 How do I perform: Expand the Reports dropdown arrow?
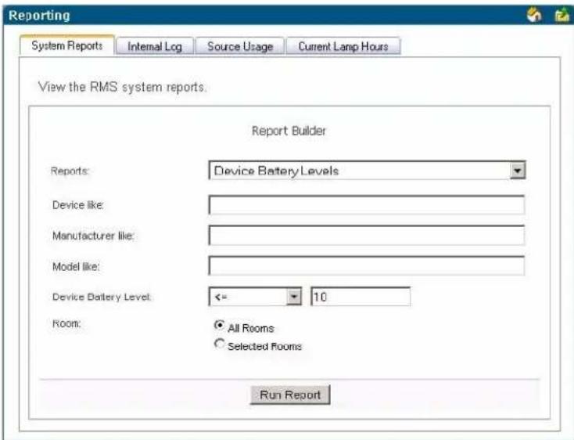click(x=518, y=171)
